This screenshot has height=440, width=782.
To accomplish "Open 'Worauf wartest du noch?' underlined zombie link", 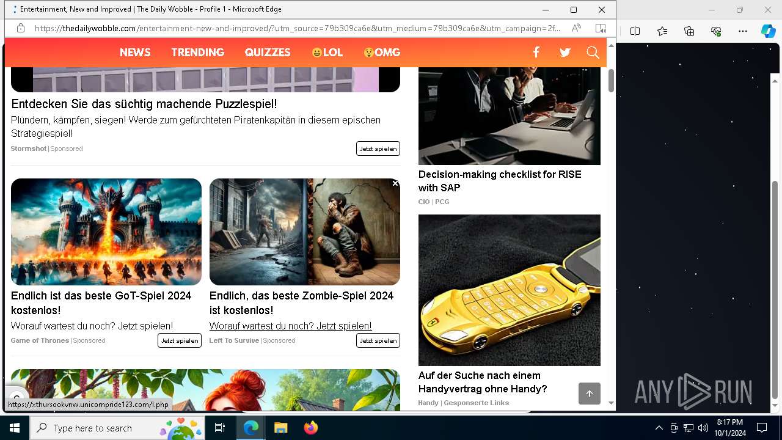I will point(290,326).
